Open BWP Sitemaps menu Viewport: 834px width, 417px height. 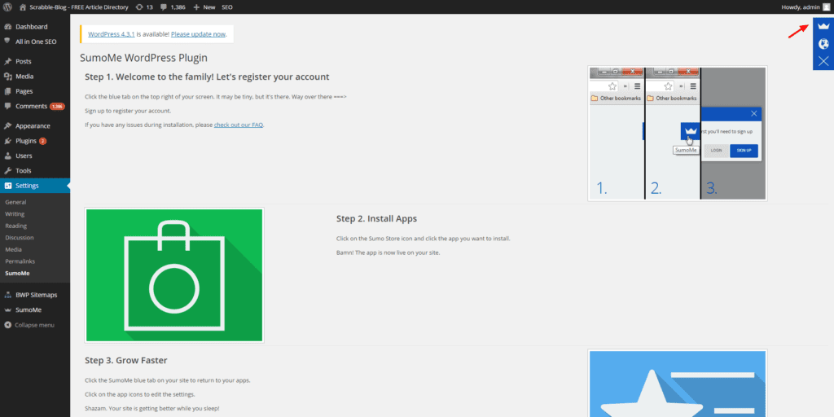34,295
